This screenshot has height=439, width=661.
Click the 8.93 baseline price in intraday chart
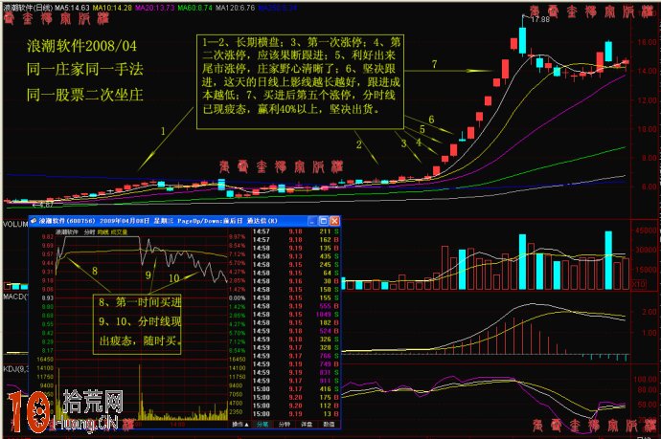48,298
